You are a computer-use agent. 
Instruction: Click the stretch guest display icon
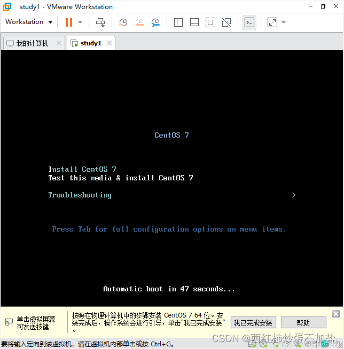(x=272, y=22)
